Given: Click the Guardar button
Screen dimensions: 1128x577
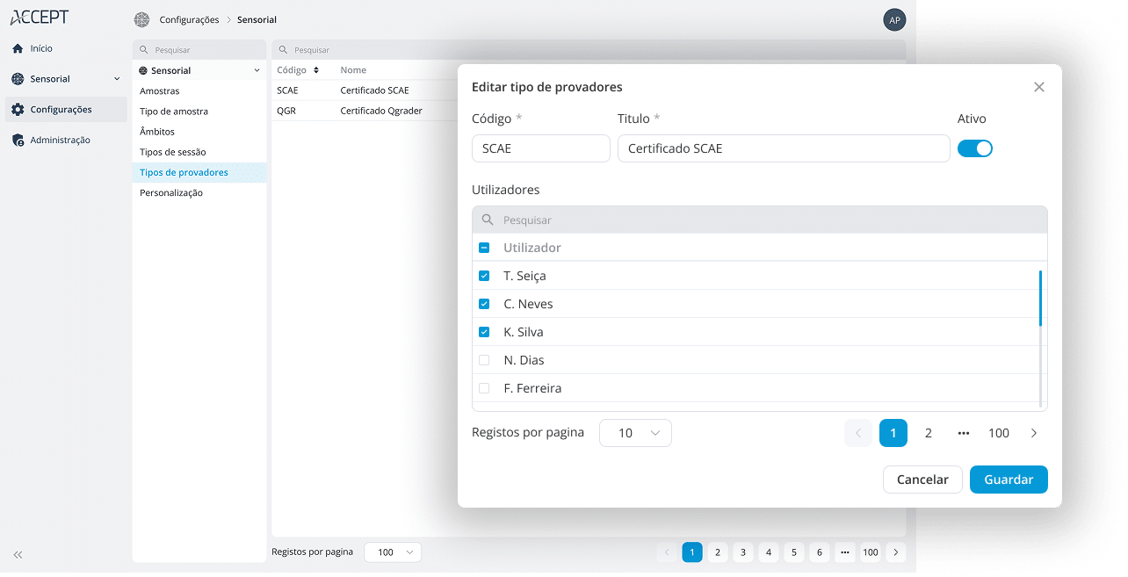Looking at the screenshot, I should [1009, 480].
